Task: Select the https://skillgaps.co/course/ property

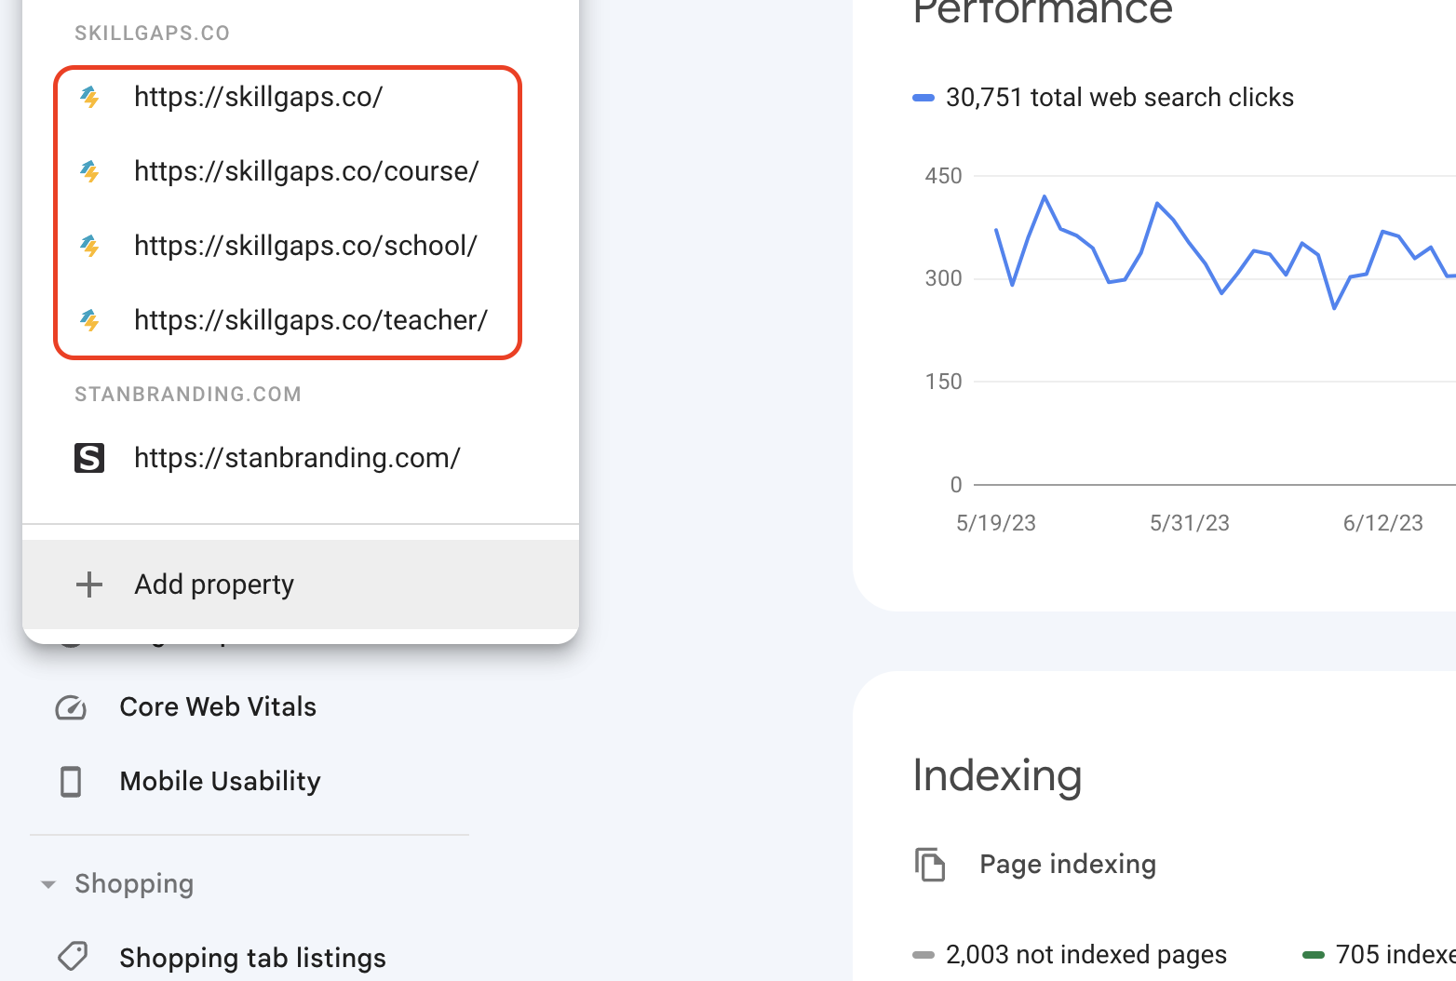Action: (305, 171)
